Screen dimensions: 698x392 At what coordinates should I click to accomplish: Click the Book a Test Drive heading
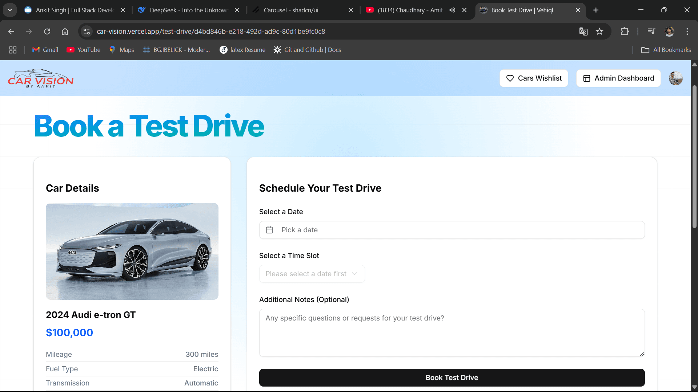149,126
